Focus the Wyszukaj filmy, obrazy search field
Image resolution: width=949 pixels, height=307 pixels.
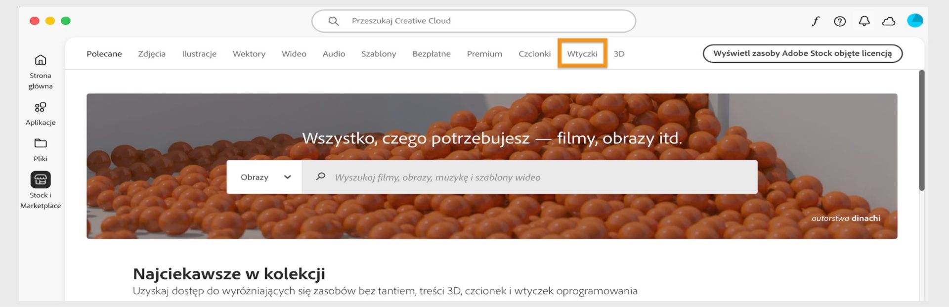(x=530, y=177)
